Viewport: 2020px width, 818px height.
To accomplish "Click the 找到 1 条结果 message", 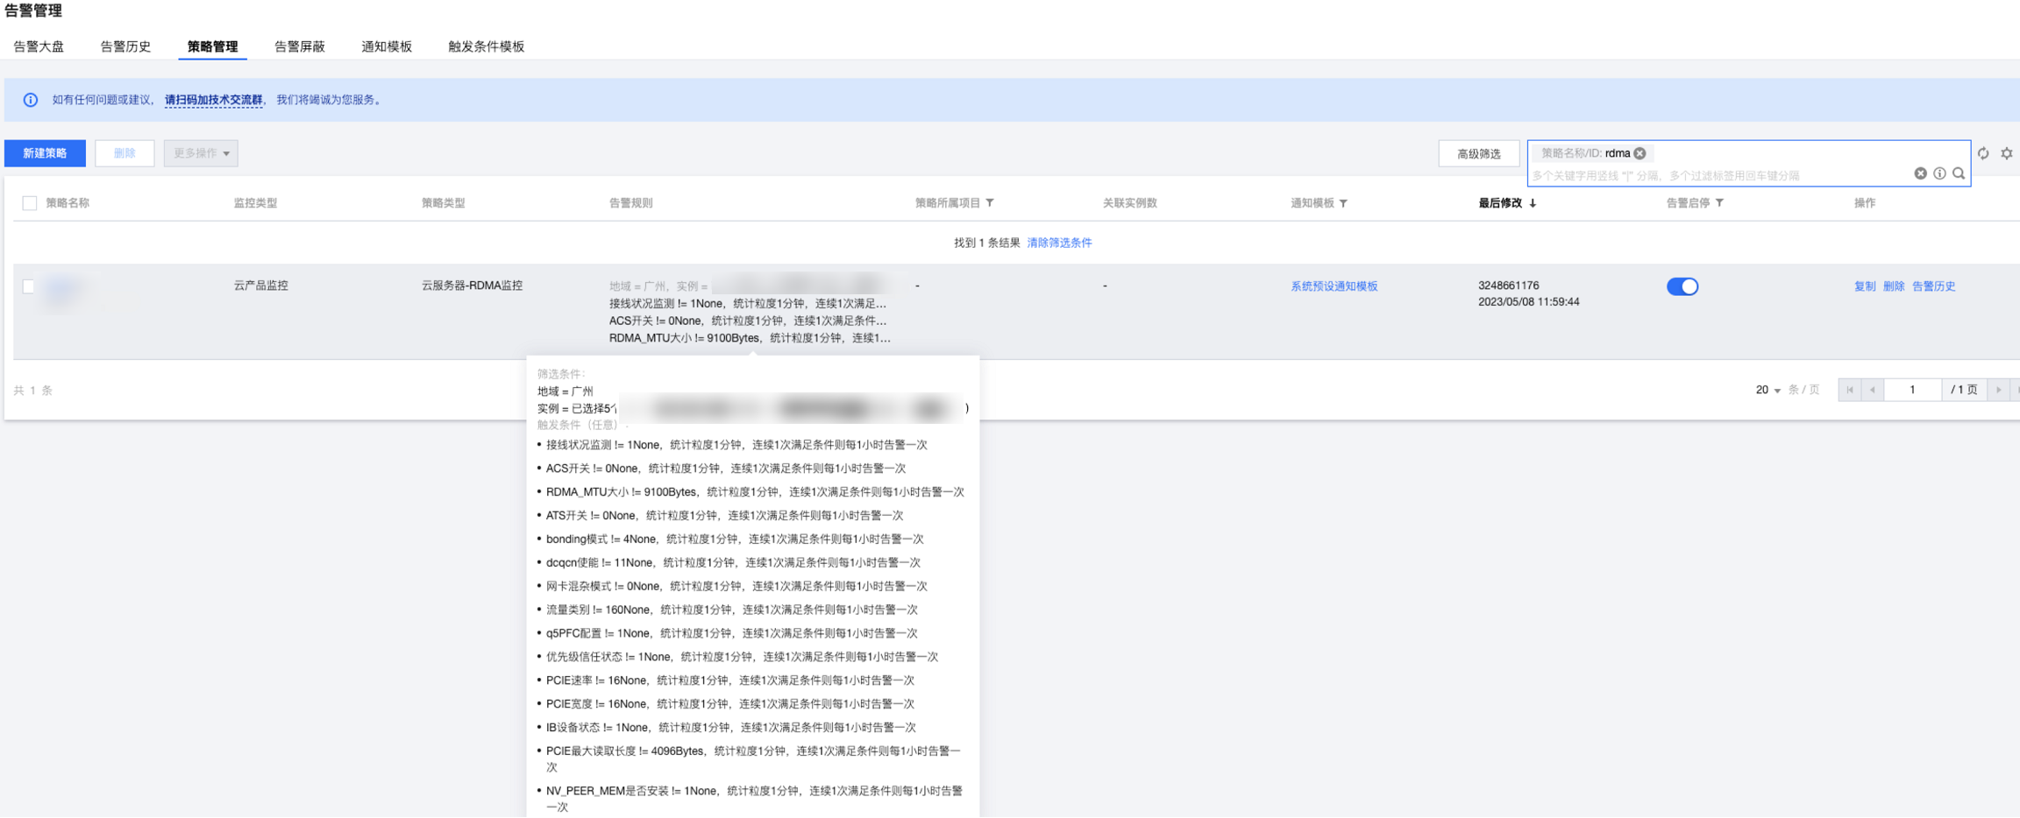I will (986, 243).
